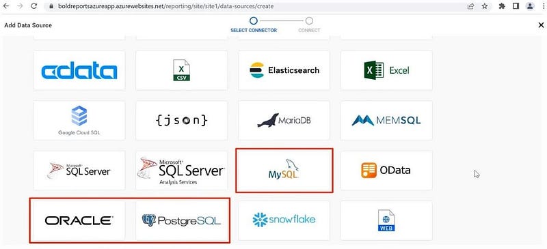
Task: Open the Chrome three-dot menu
Action: click(x=543, y=6)
